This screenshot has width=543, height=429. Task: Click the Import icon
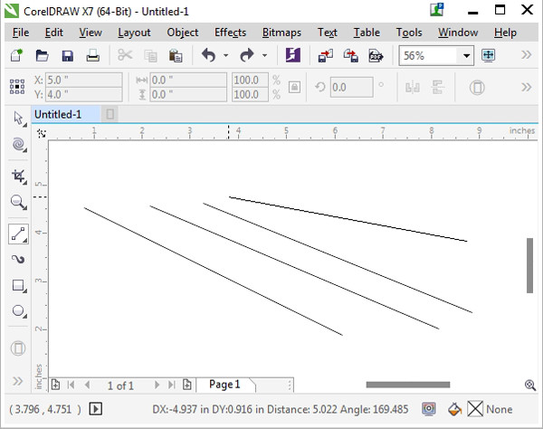pos(326,55)
